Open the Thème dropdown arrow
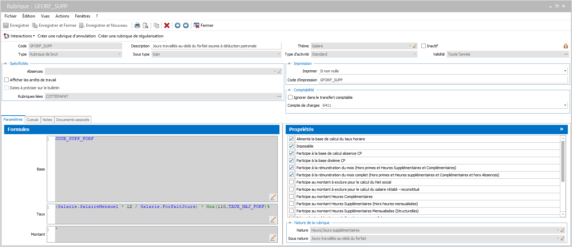572x247 pixels. [x=410, y=46]
